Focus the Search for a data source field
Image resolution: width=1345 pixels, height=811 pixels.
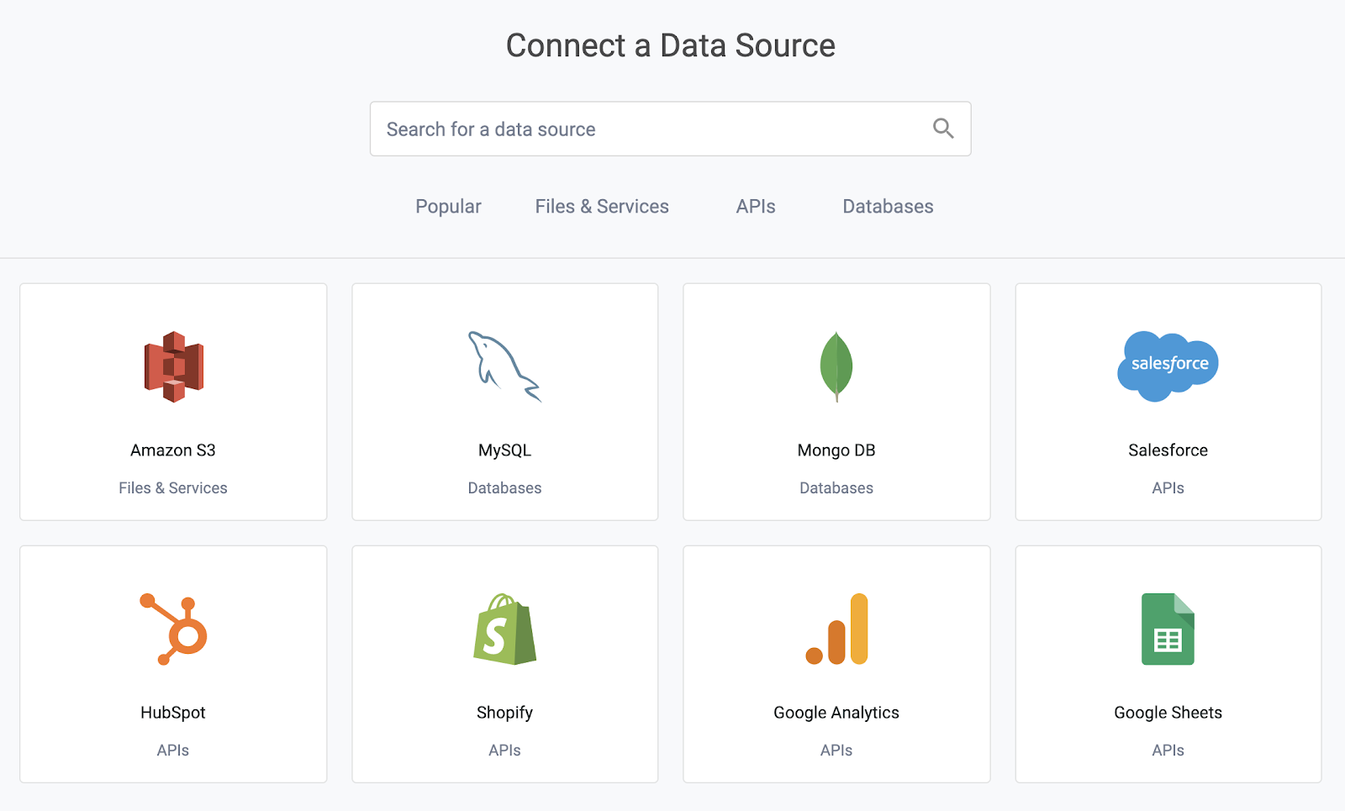647,129
